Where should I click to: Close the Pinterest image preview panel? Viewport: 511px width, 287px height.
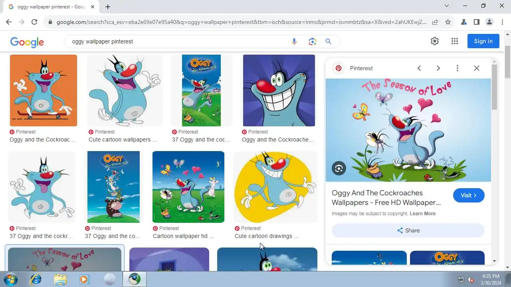tap(477, 68)
